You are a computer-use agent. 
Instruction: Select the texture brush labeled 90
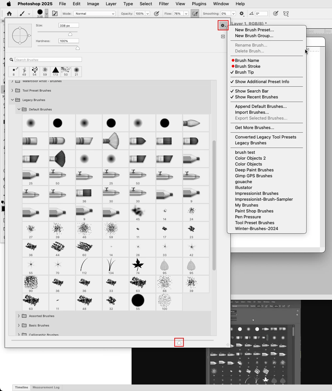[31, 283]
